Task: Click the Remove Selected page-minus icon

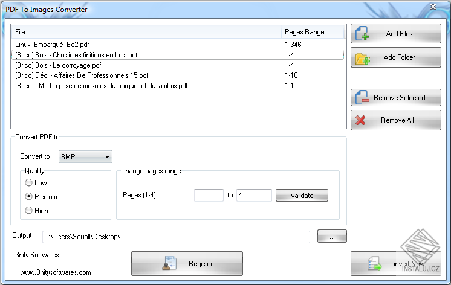Action: (x=362, y=98)
